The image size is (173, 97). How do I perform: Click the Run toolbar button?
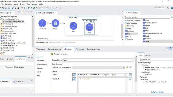coord(34,8)
